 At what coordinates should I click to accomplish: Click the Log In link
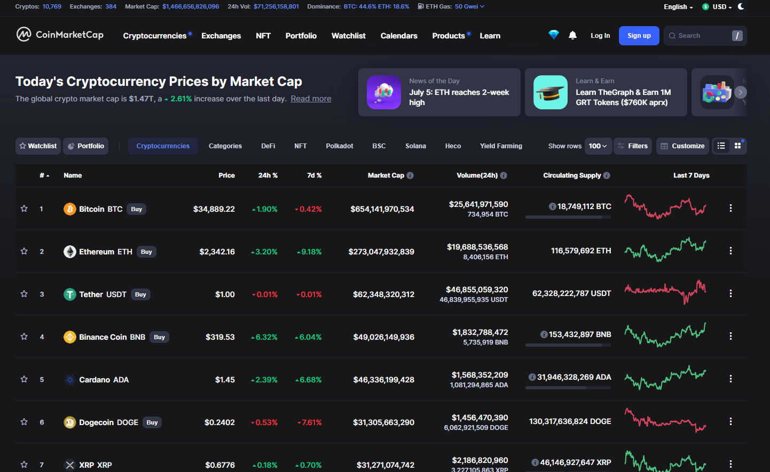tap(600, 36)
